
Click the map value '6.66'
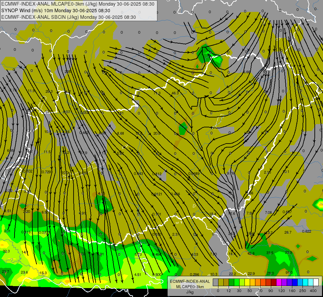click(x=246, y=72)
